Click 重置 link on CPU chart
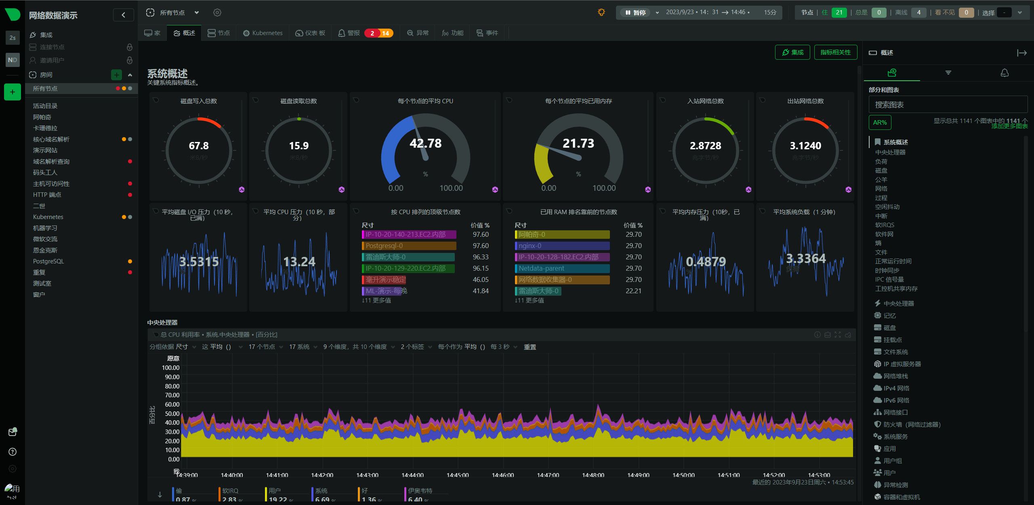The height and width of the screenshot is (505, 1034). (x=530, y=347)
